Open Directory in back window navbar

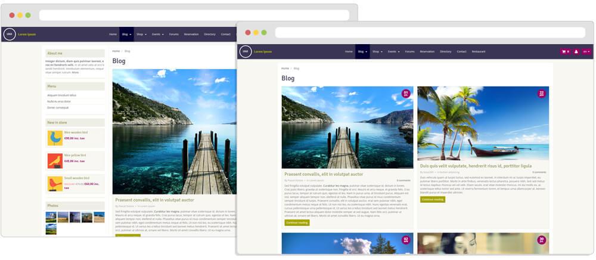(210, 34)
